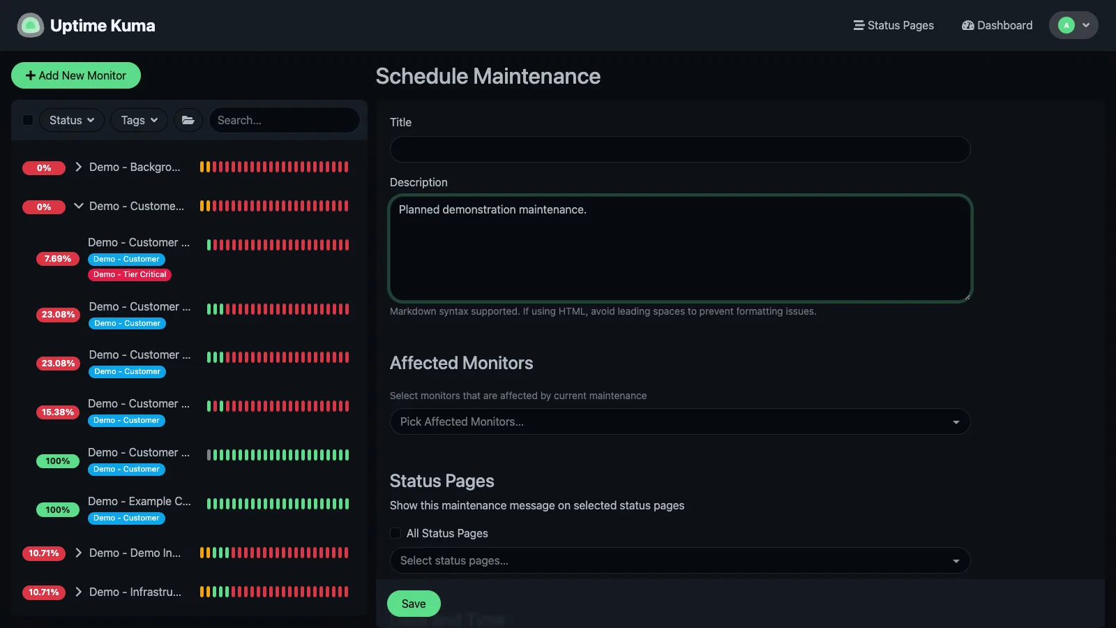Click the Demo - Custome... group 0% badge
Viewport: 1116px width, 628px height.
[x=44, y=207]
